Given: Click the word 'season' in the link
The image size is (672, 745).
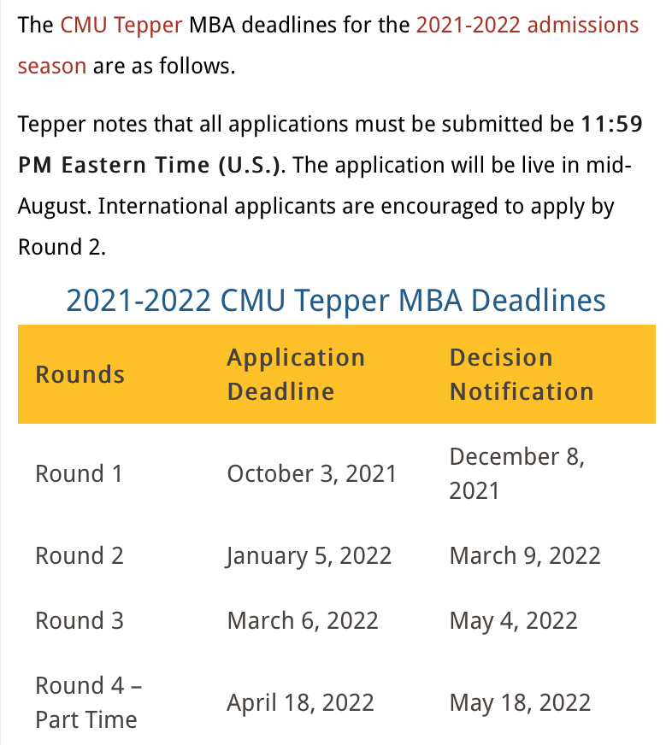Looking at the screenshot, I should (x=52, y=66).
